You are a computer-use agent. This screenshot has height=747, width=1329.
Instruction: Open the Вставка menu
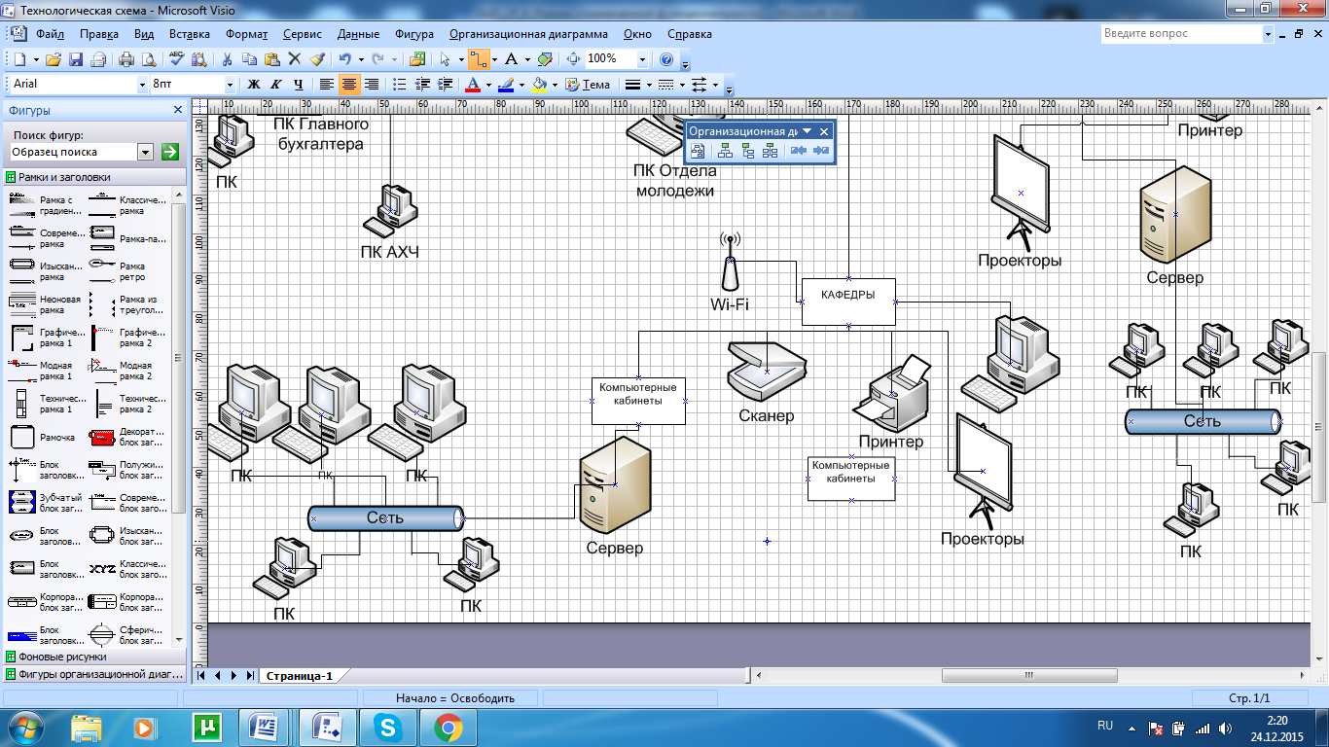pos(189,34)
